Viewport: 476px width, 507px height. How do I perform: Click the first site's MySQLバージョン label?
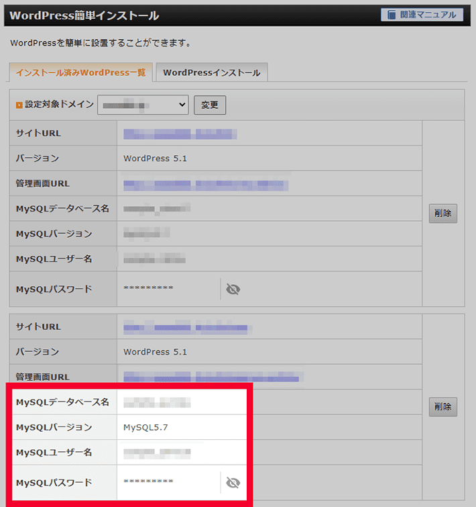(54, 234)
